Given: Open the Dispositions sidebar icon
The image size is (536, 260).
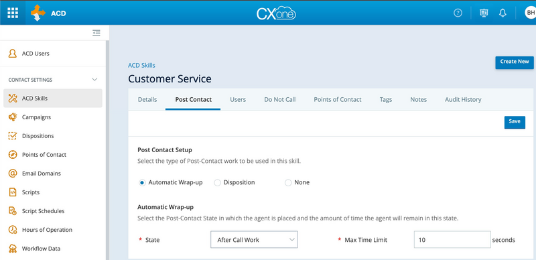Looking at the screenshot, I should [x=12, y=136].
